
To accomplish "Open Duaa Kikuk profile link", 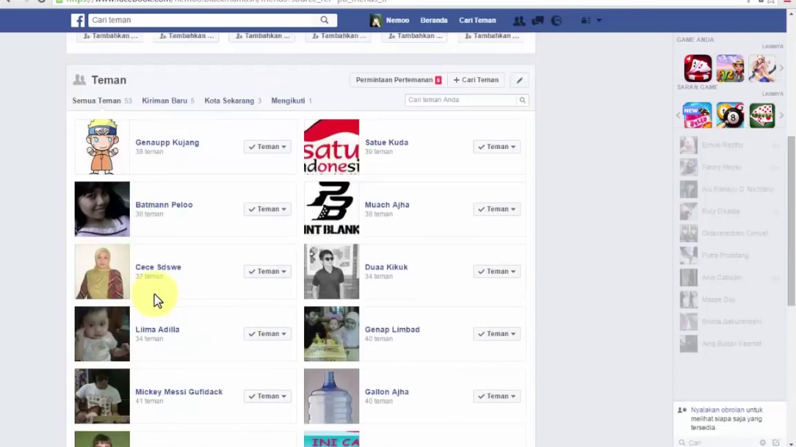I will pyautogui.click(x=386, y=268).
